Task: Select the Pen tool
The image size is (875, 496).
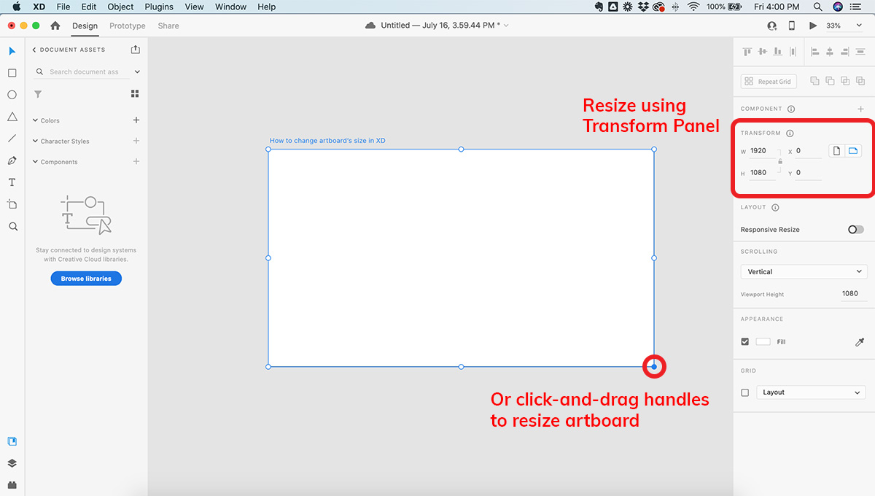Action: tap(12, 160)
